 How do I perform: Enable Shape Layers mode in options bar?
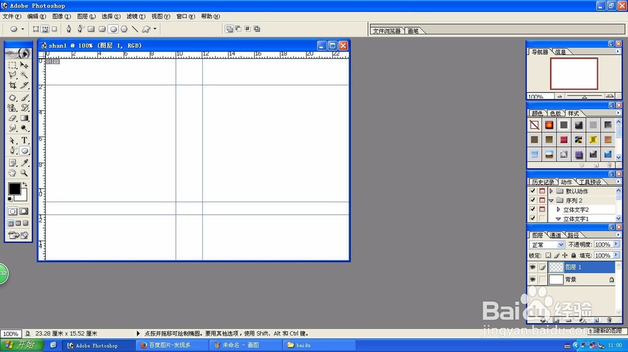coord(36,29)
